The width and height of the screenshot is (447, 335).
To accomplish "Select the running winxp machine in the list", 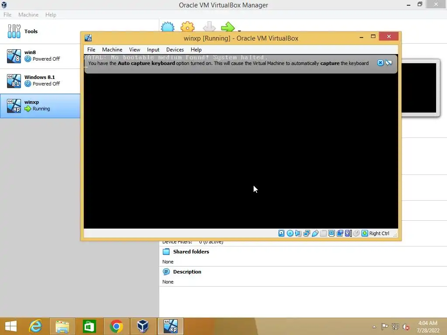I will (40, 106).
